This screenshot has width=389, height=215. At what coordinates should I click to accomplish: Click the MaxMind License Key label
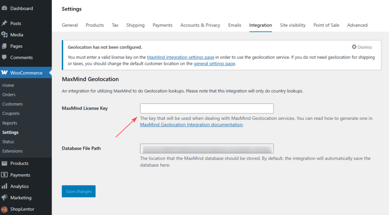click(85, 108)
